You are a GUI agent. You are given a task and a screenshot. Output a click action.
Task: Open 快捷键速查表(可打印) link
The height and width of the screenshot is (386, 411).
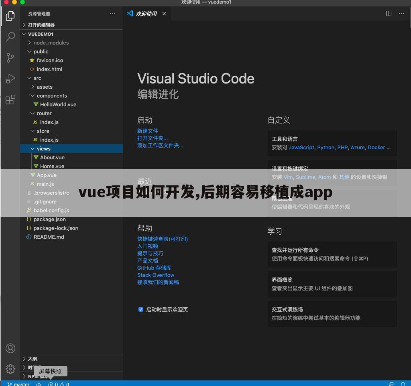click(163, 239)
